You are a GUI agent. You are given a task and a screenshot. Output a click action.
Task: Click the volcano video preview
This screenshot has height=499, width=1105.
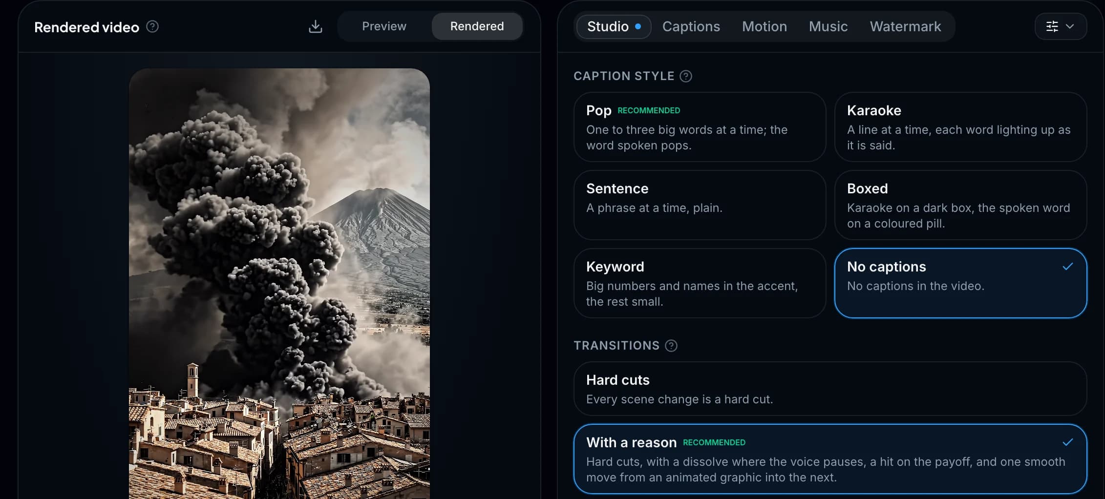(279, 284)
